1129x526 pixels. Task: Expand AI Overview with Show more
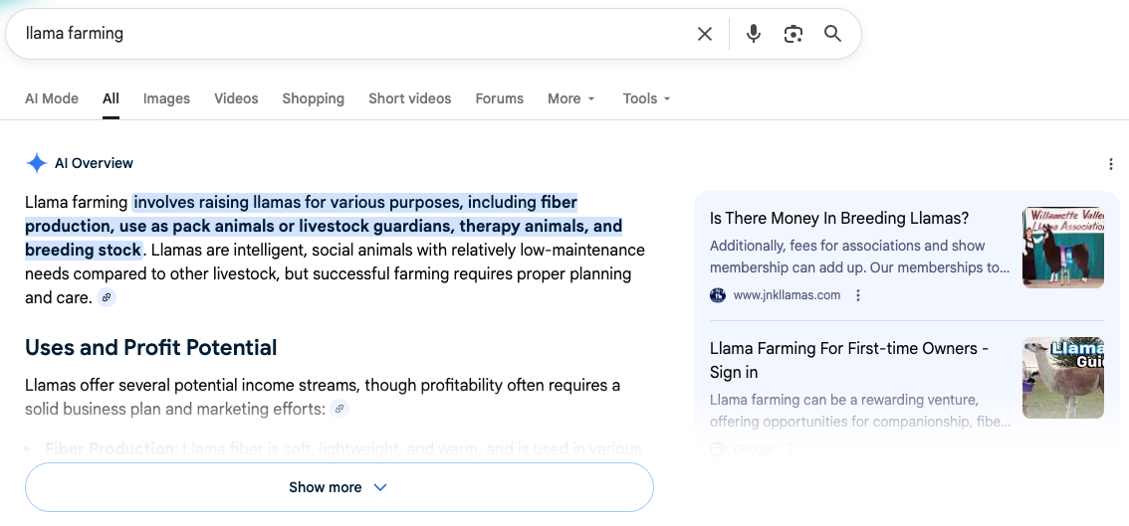pyautogui.click(x=339, y=487)
